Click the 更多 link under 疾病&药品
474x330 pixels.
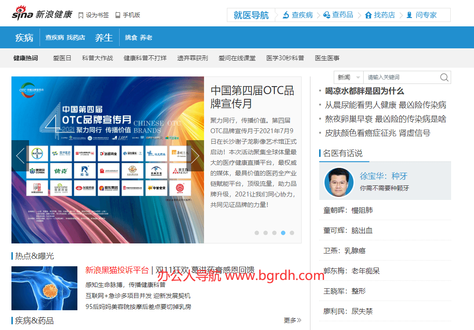[292, 320]
